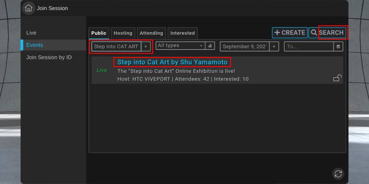This screenshot has width=369, height=184.
Task: Click the icon button next to All types
Action: pyautogui.click(x=210, y=46)
